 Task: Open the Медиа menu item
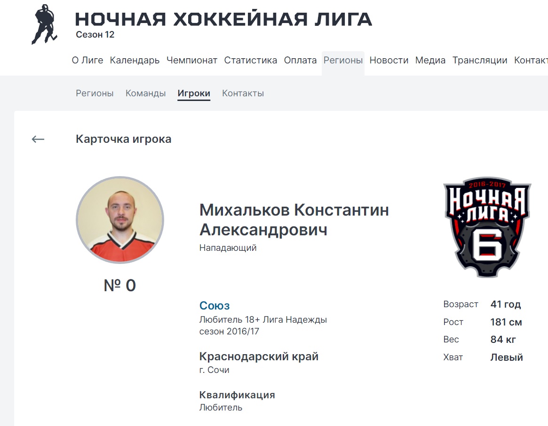[430, 61]
